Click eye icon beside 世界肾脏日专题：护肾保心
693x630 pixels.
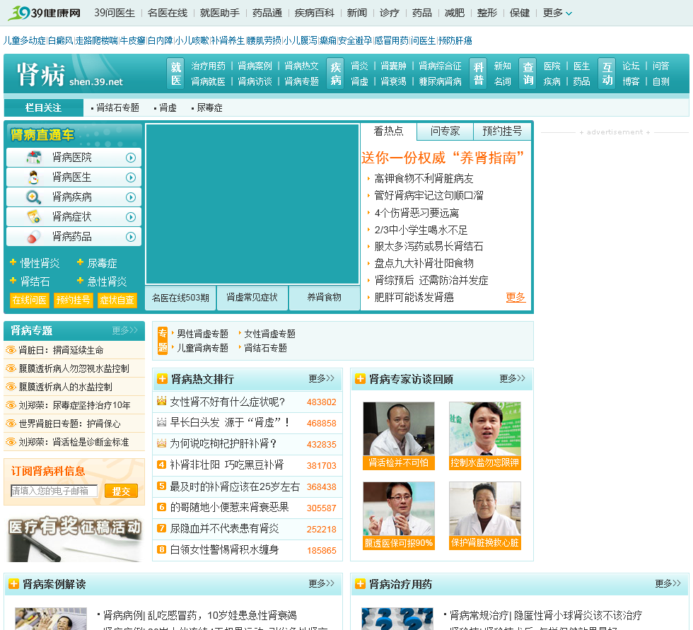click(x=11, y=424)
